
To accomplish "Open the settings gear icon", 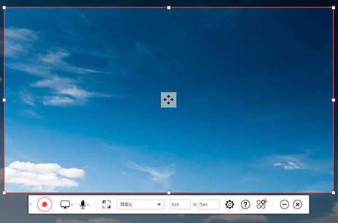I will pyautogui.click(x=230, y=204).
